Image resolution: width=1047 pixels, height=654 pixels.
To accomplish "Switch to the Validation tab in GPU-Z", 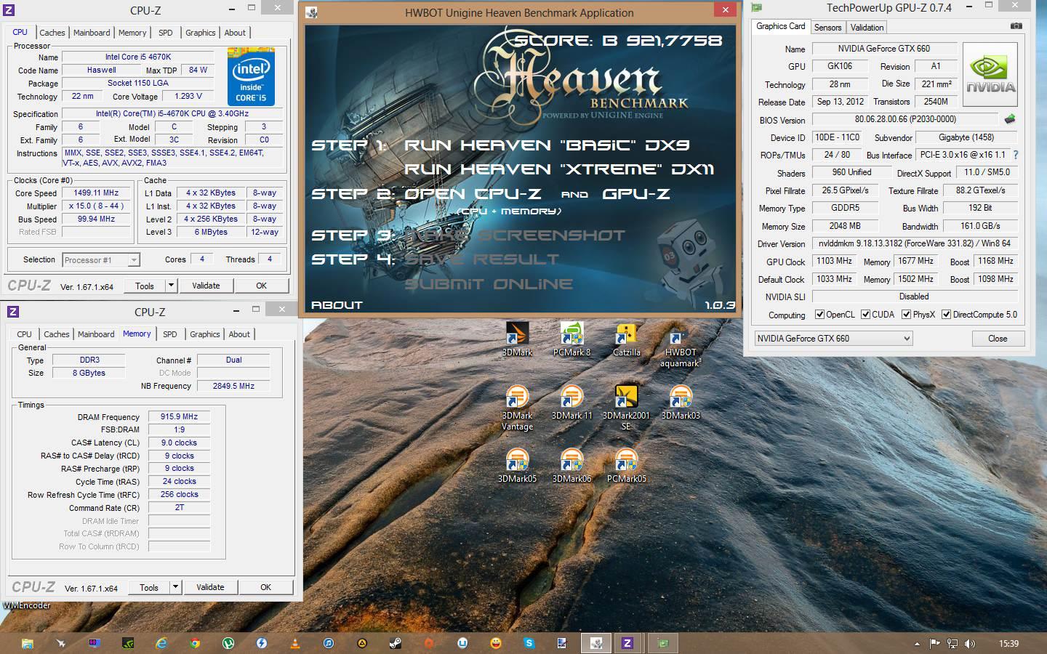I will (867, 28).
